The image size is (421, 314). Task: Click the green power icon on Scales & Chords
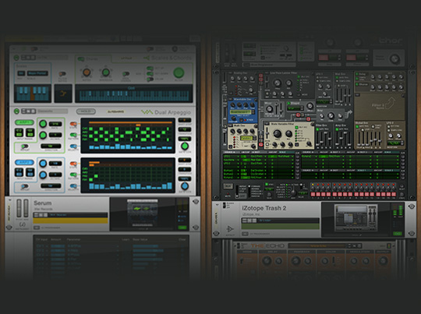[x=16, y=58]
